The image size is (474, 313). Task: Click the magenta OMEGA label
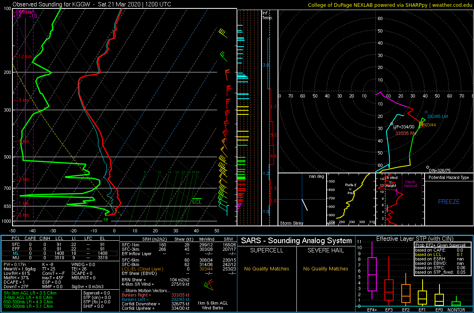pos(25,12)
